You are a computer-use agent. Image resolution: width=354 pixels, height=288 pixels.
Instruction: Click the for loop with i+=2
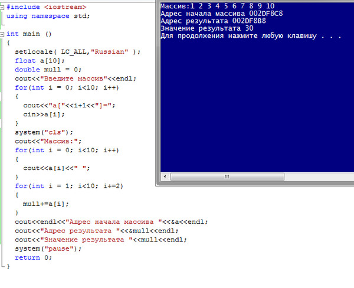(x=69, y=186)
